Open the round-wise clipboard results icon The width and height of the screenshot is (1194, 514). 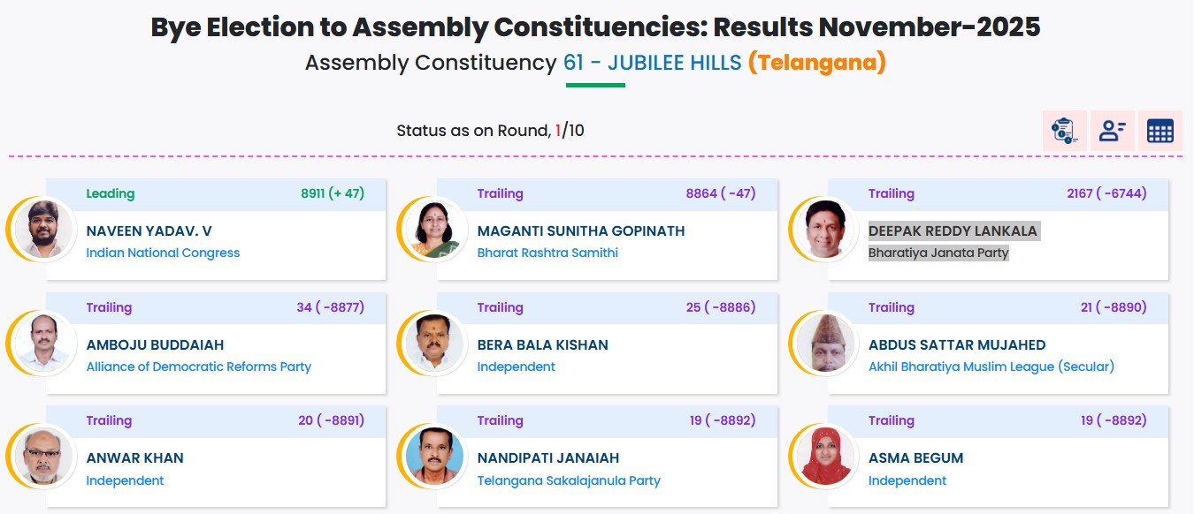(x=1064, y=131)
